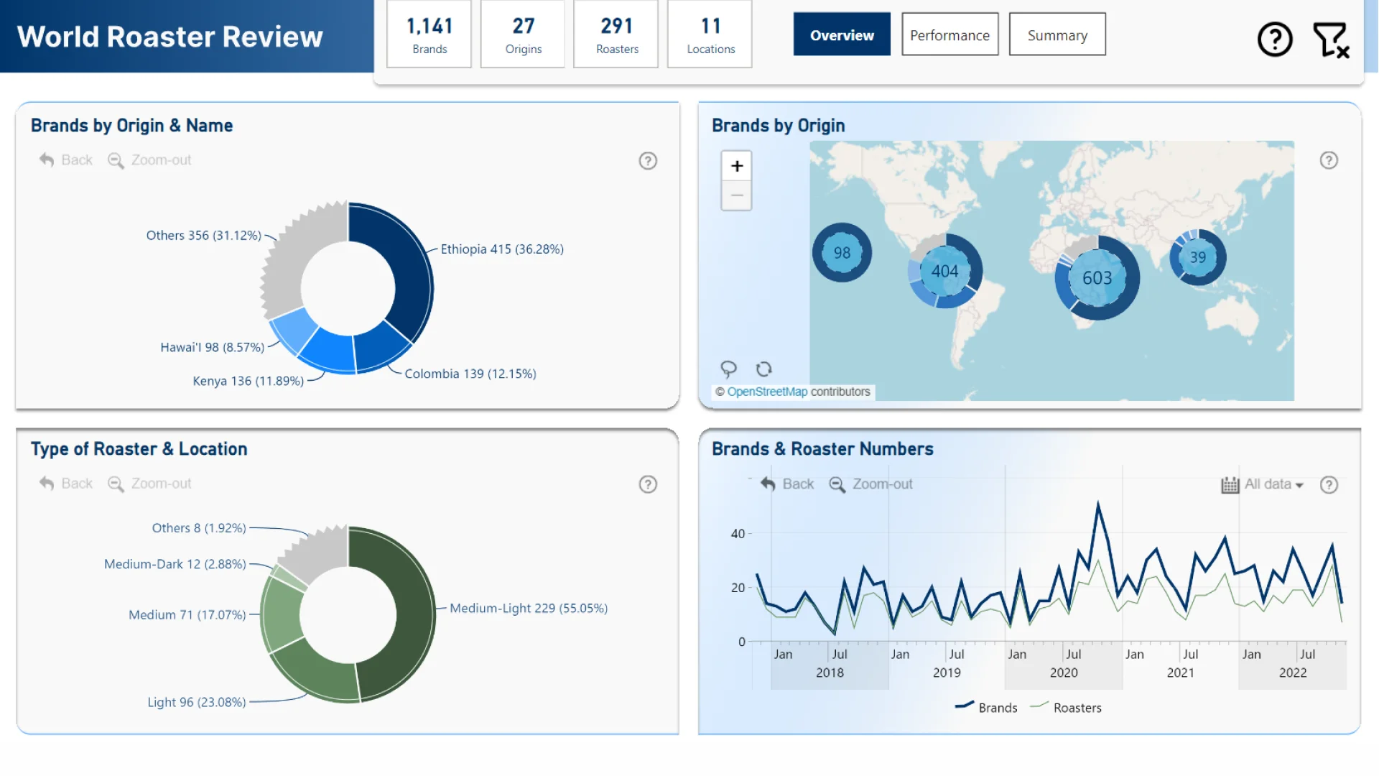Select the Hawai'I light blue donut slice

(295, 330)
